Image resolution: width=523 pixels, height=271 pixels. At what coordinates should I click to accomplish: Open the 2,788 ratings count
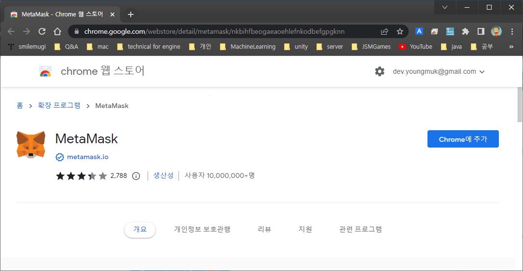coord(119,176)
